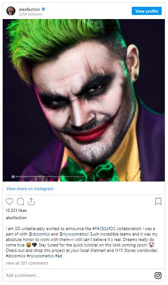This screenshot has height=285, width=168.
Task: Open the #FACESofDC hashtag
Action: pos(105,228)
